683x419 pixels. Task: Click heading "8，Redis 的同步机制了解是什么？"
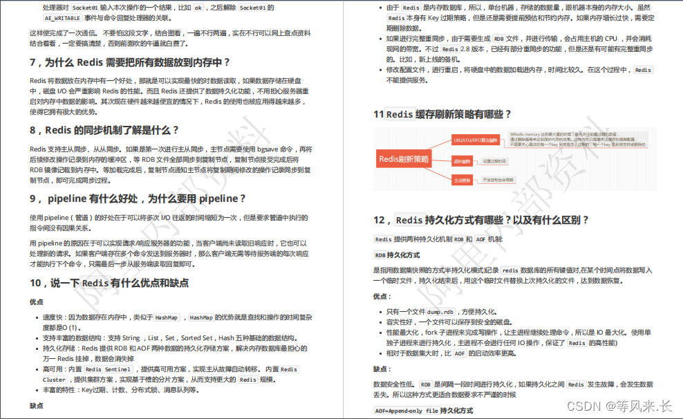pos(104,130)
